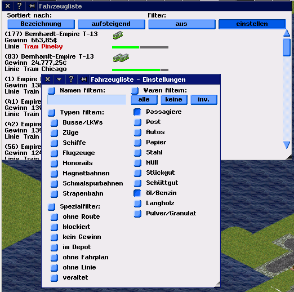Switch sort order with aufsteigend button

tap(112, 24)
